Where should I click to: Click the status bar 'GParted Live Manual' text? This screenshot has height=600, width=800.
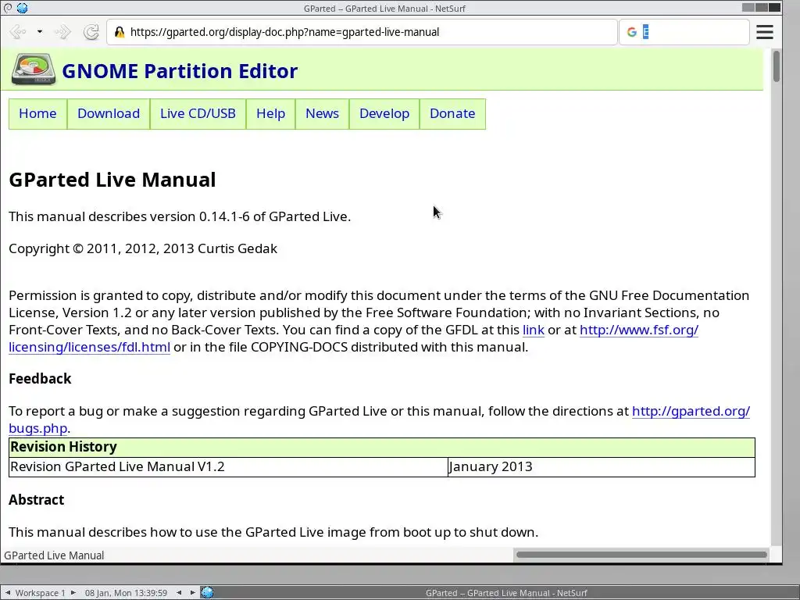tap(54, 555)
